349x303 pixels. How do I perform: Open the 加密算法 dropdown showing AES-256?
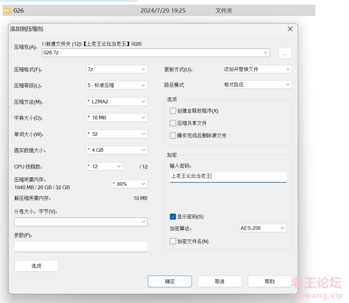click(x=263, y=228)
